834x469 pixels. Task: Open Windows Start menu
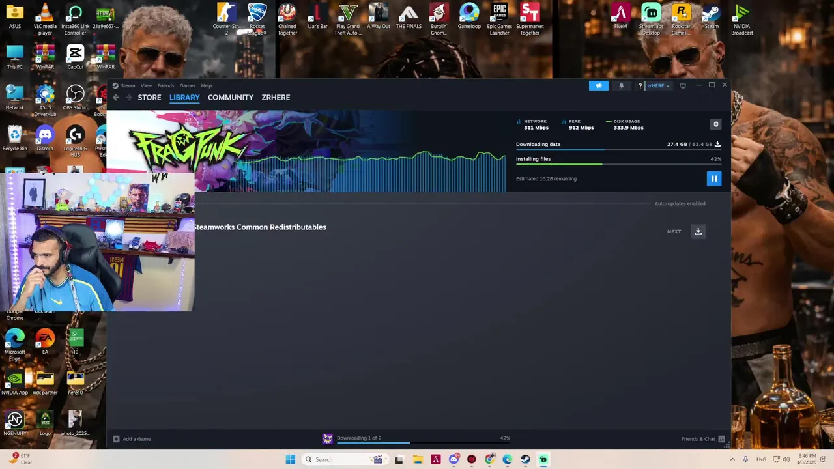290,459
